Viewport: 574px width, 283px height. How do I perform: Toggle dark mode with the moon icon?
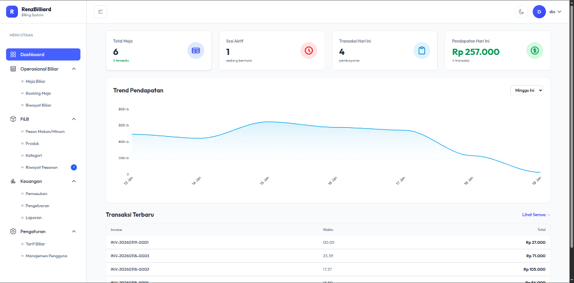521,12
